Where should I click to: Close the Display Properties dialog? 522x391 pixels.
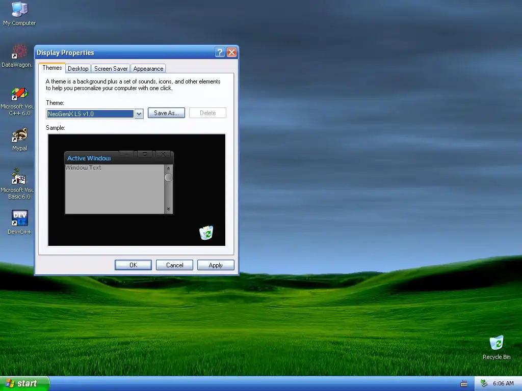point(232,52)
